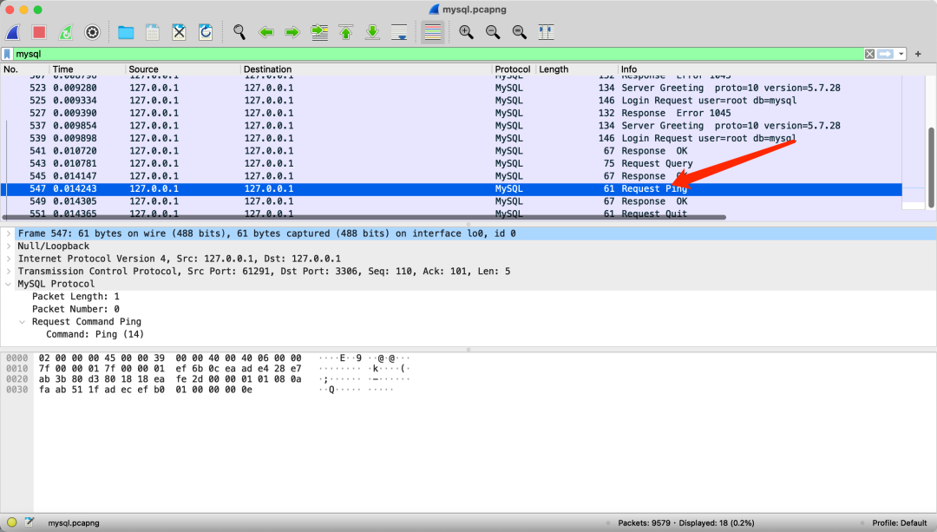This screenshot has height=532, width=937.
Task: Zoom in on packet text
Action: tap(466, 32)
